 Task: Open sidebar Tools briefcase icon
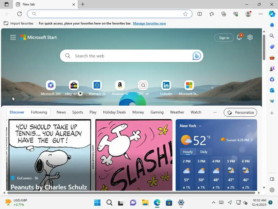click(x=272, y=58)
